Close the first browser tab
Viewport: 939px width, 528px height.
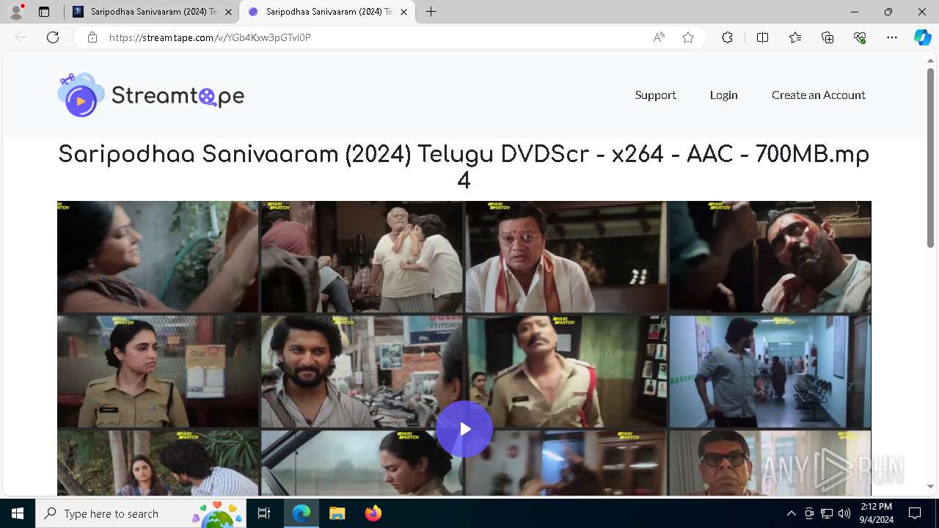[228, 12]
